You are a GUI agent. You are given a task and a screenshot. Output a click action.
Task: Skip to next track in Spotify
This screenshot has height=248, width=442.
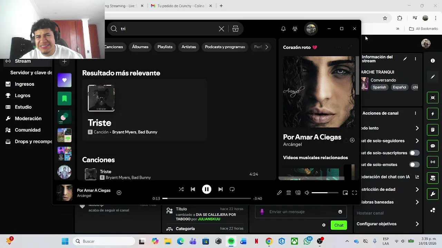coord(220,189)
